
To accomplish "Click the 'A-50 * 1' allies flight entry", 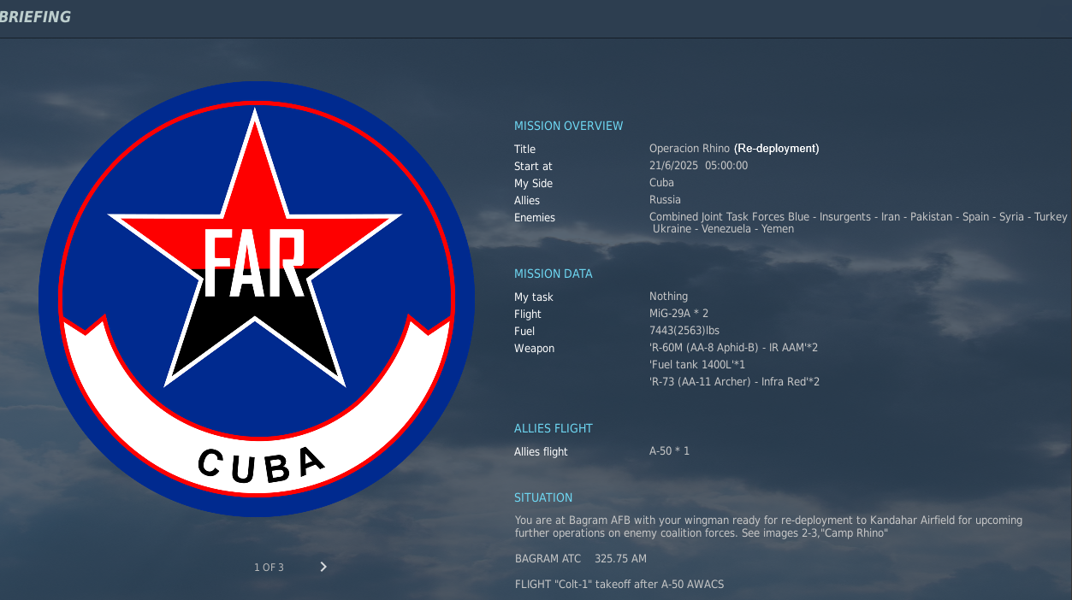I will [x=669, y=451].
